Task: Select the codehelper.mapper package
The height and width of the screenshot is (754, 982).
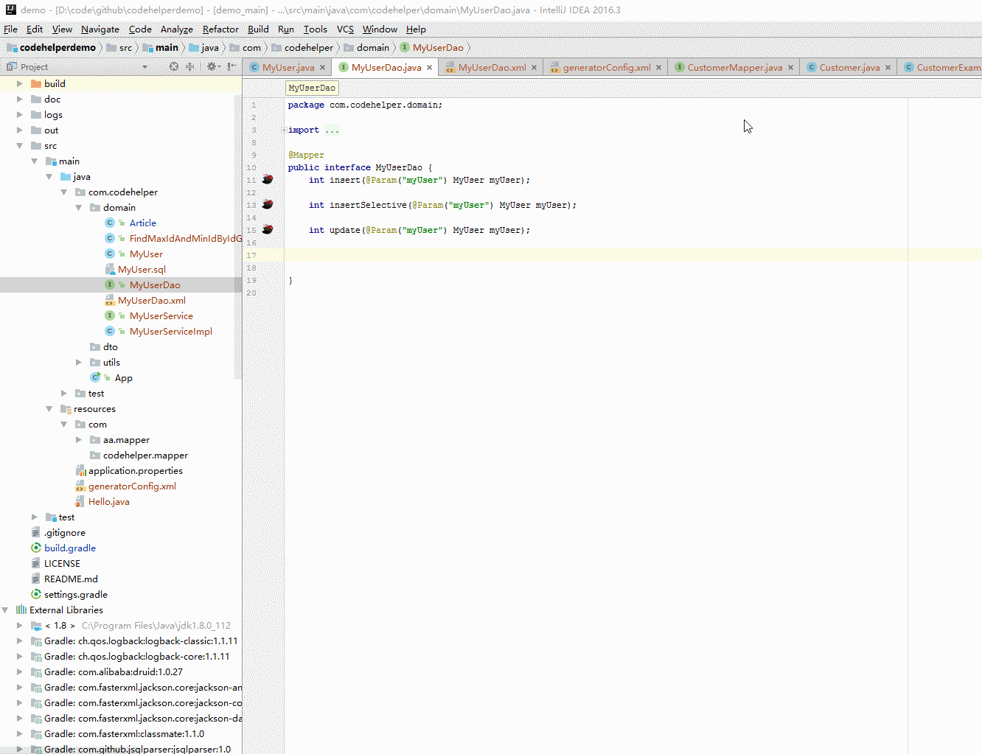Action: pyautogui.click(x=145, y=455)
